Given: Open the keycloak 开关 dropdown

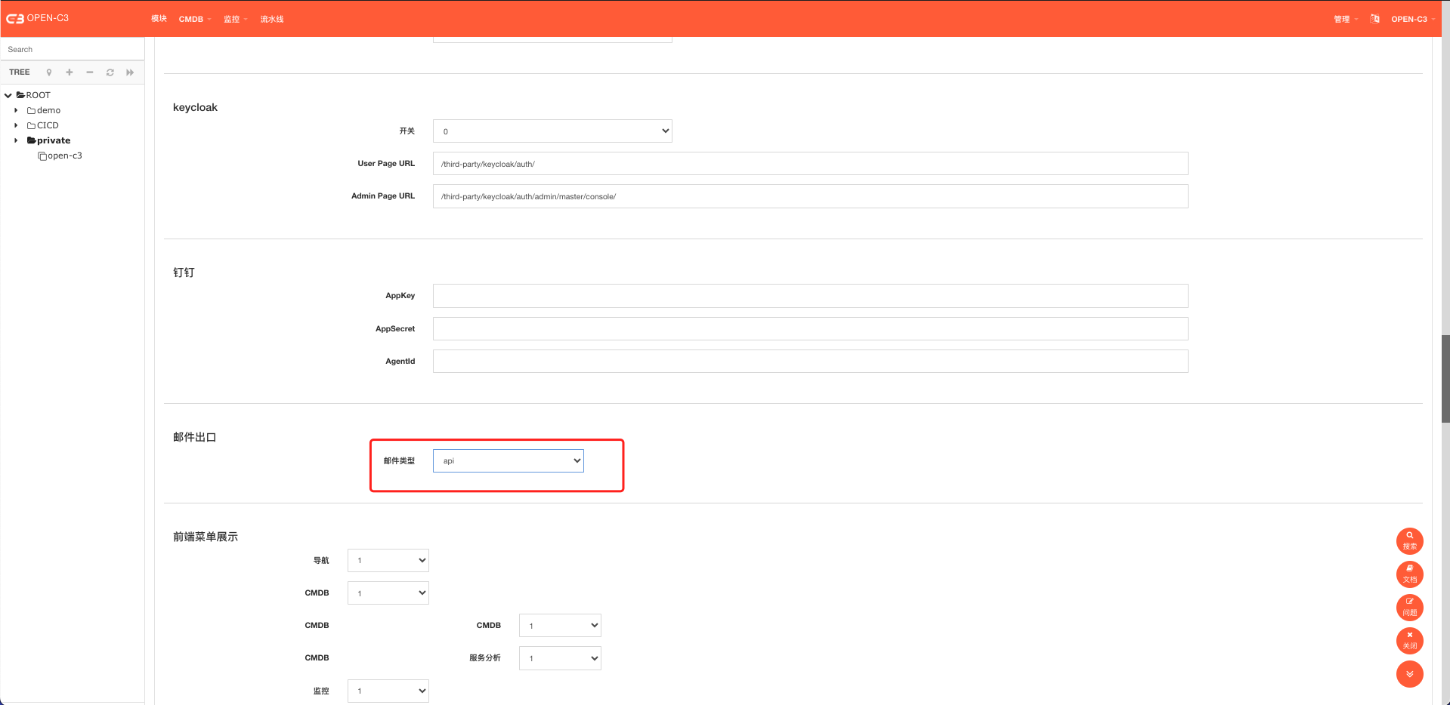Looking at the screenshot, I should click(x=552, y=131).
